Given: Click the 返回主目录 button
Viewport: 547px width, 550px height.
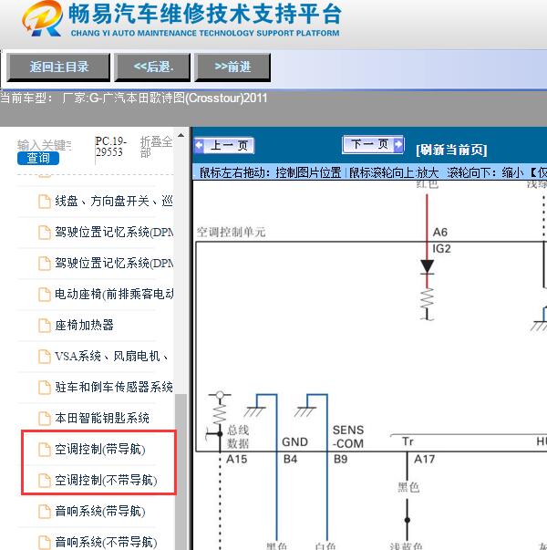Looking at the screenshot, I should [58, 67].
